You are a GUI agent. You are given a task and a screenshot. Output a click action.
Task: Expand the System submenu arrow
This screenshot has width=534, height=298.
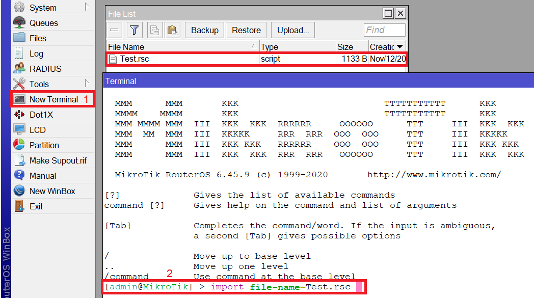[87, 7]
